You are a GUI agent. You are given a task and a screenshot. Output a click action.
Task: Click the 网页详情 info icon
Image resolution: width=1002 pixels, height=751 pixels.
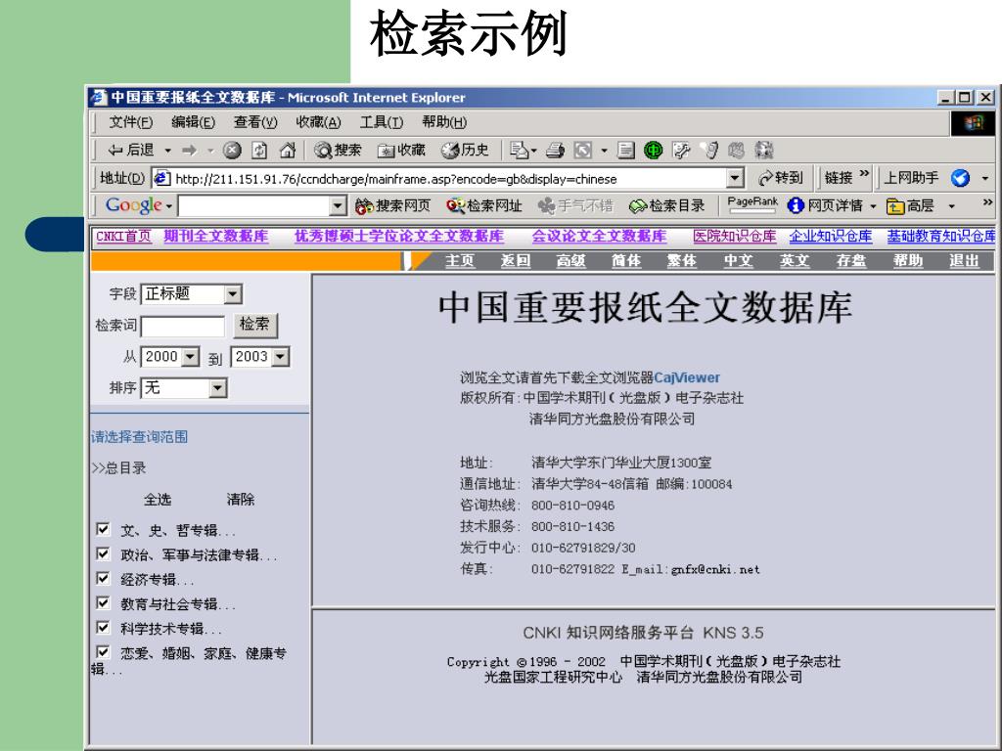(796, 205)
